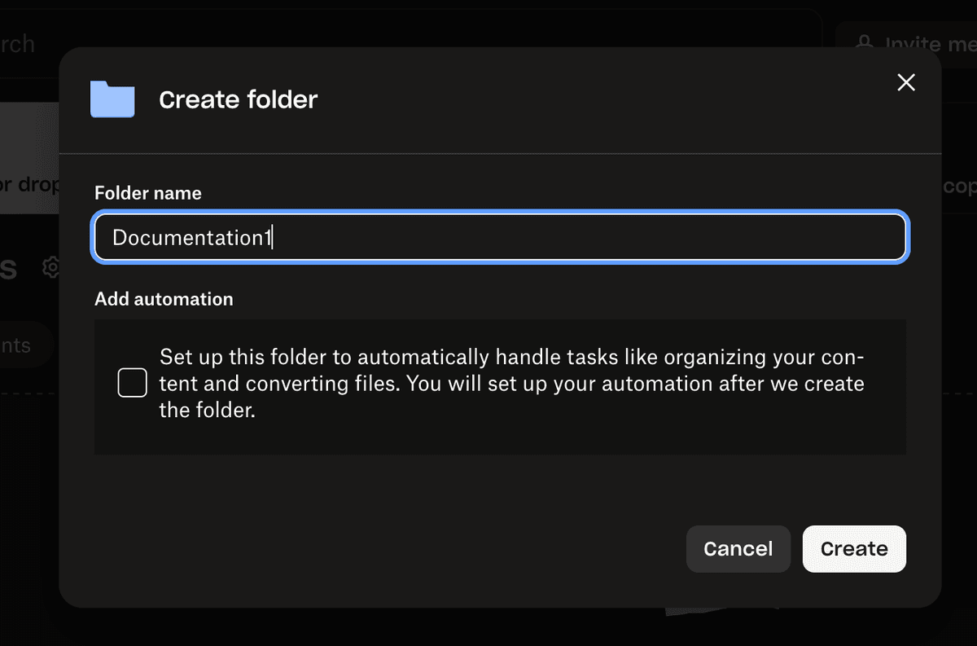Click the magnifying search area at top left
Viewport: 977px width, 646px height.
(x=20, y=44)
